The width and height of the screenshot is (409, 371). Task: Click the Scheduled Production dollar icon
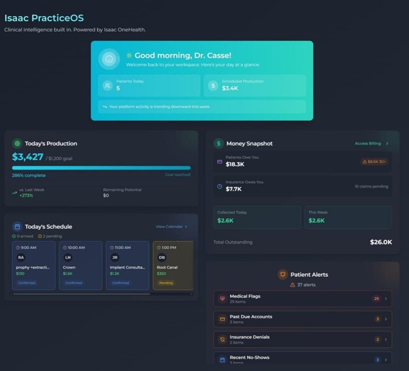click(213, 86)
